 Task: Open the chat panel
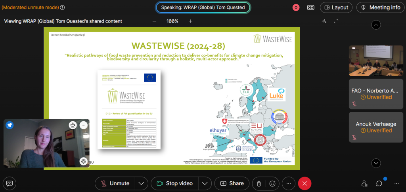point(379,183)
